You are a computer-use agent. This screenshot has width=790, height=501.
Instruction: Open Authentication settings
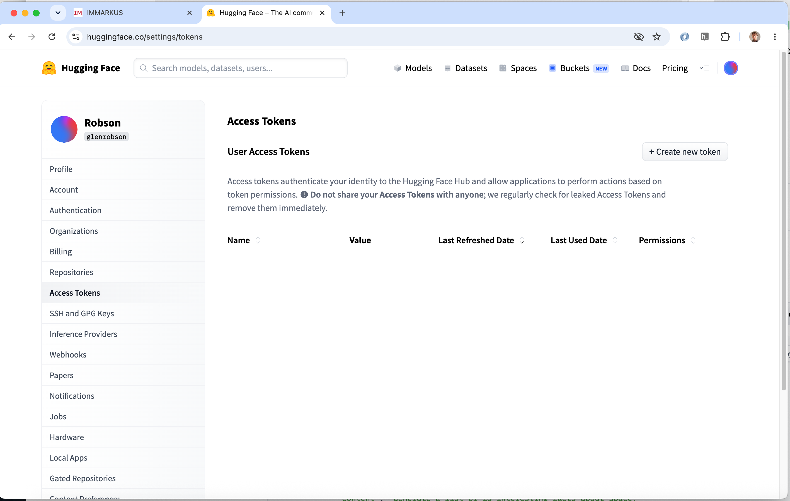tap(123, 210)
